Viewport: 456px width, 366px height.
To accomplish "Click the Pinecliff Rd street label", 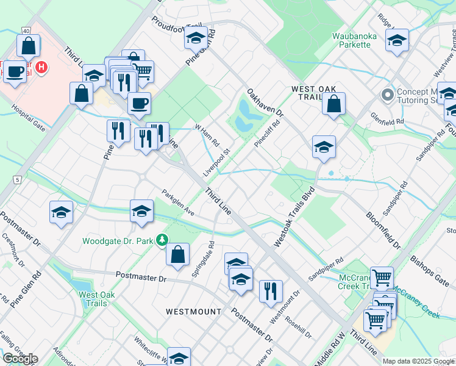I will click(267, 134).
